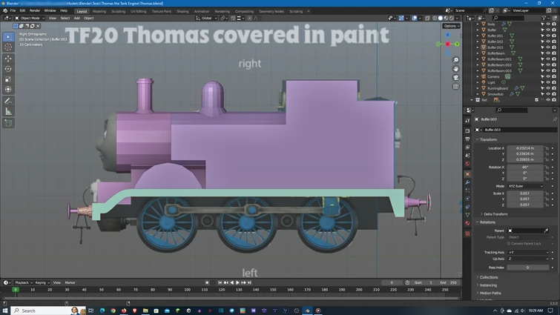The image size is (560, 315).
Task: Disable RunningBoard selectability arrow
Action: tap(542, 88)
